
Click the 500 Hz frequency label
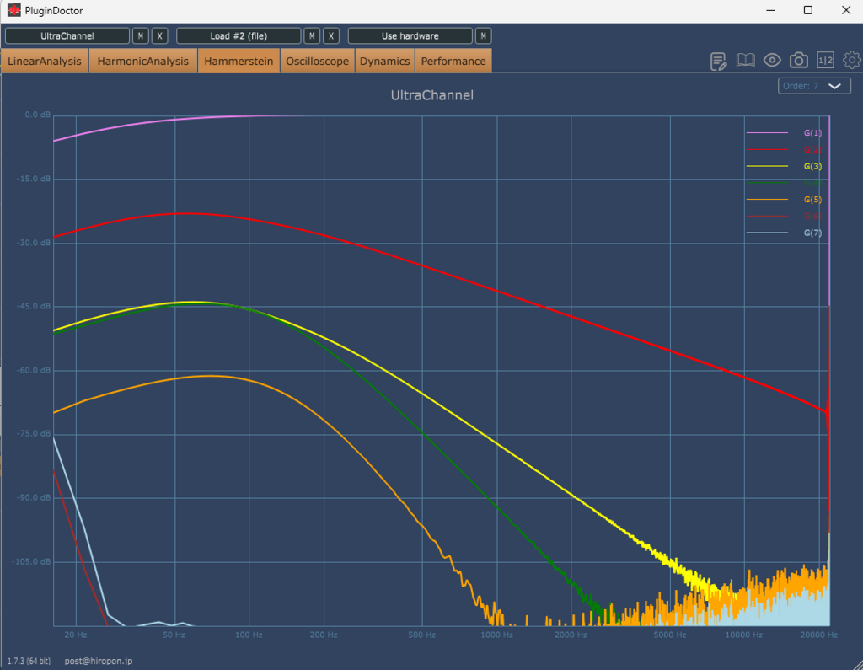(x=421, y=635)
